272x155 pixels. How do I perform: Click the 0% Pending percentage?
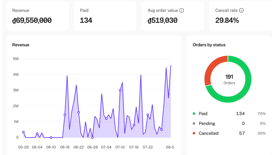click(x=263, y=123)
